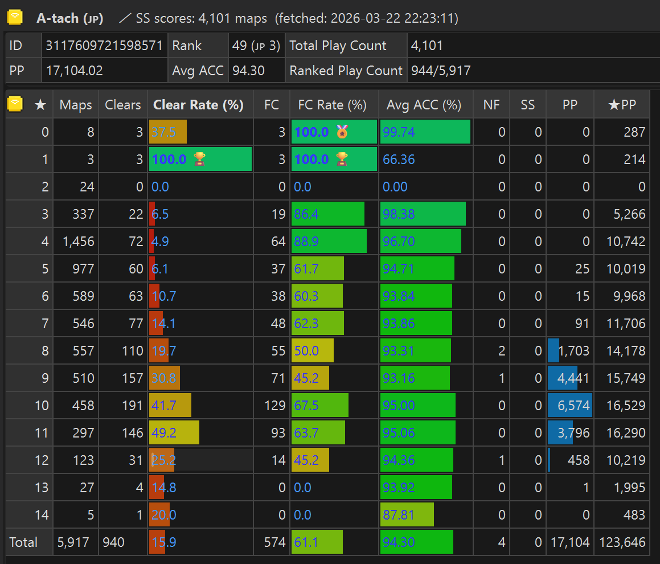Click the Avg ACC value 94.30 in header
The height and width of the screenshot is (564, 660).
click(248, 70)
